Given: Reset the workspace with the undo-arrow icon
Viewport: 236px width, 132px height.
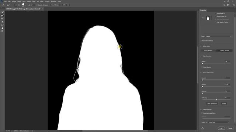Looking at the screenshot, I should coord(202,128).
